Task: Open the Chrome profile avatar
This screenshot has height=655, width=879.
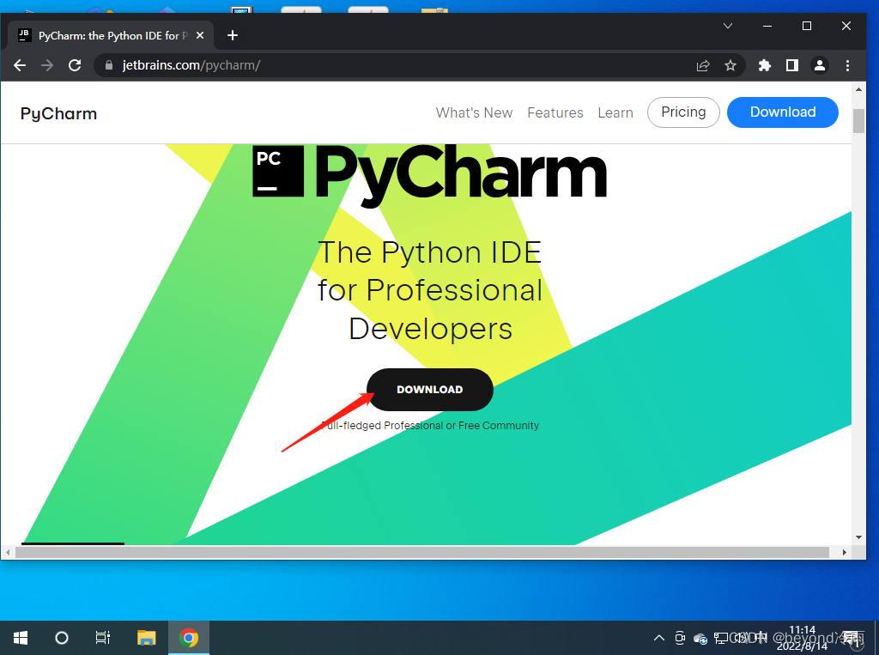Action: pyautogui.click(x=820, y=65)
